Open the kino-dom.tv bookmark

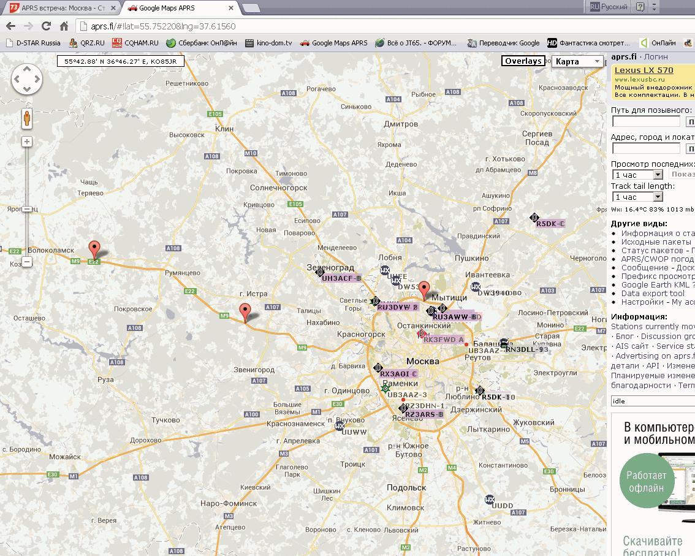click(268, 43)
